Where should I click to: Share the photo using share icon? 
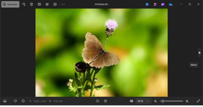click(47, 4)
